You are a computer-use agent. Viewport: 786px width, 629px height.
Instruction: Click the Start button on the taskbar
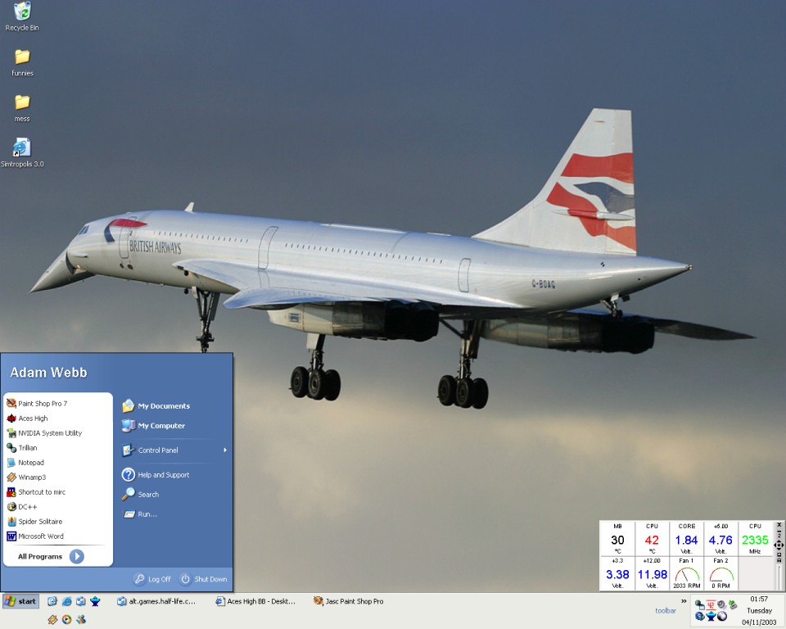[20, 601]
